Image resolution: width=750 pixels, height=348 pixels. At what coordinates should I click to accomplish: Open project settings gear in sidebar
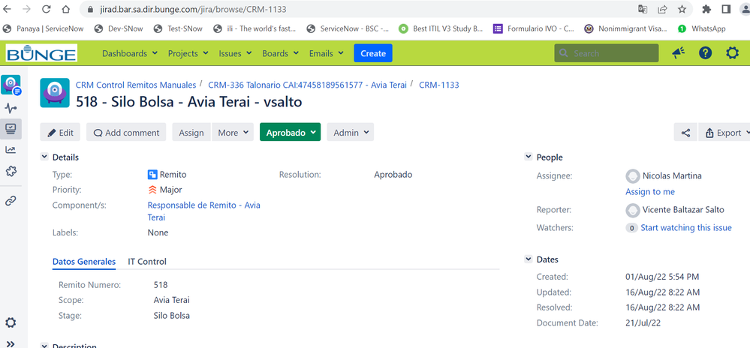(x=11, y=322)
